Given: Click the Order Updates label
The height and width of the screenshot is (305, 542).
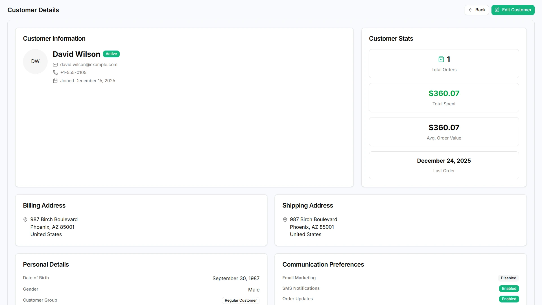Looking at the screenshot, I should [298, 299].
